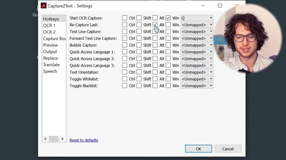Enable Shift for Text Line Capture
The width and height of the screenshot is (286, 160).
pos(139,32)
